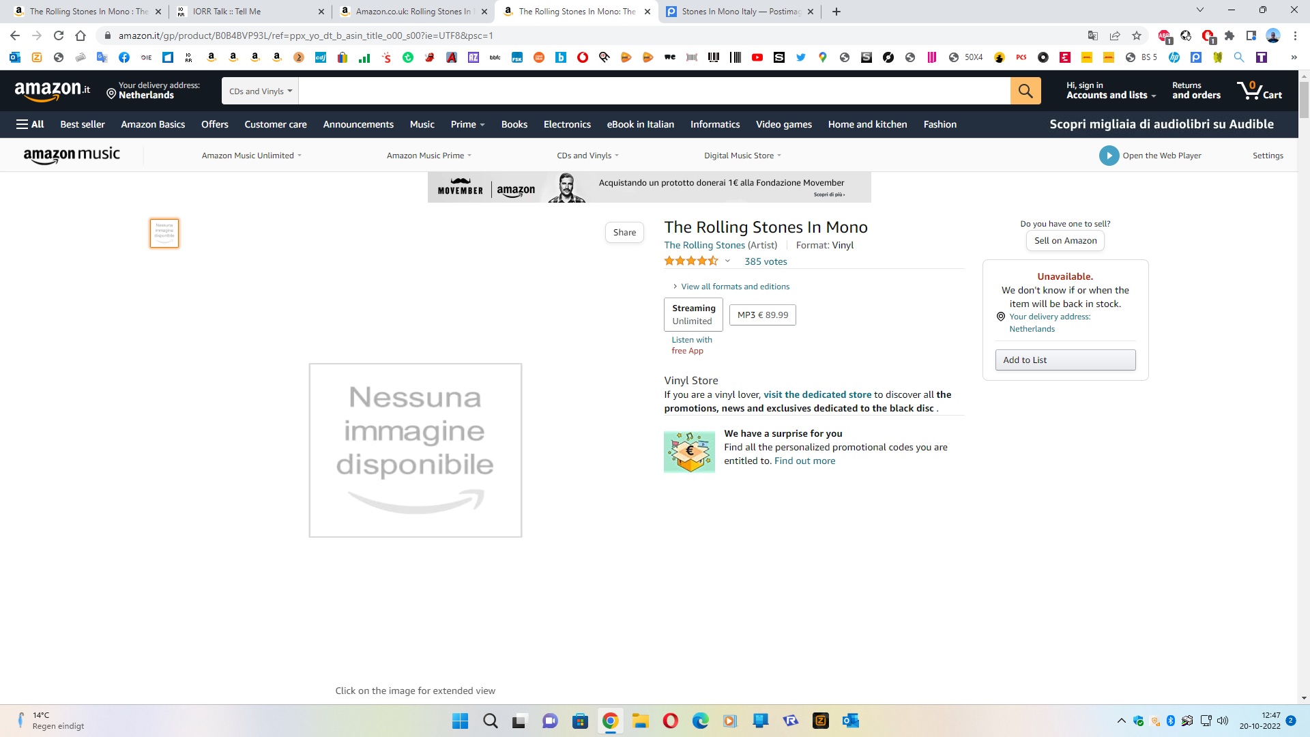Switch to the IORR Talk :: Tell Me tab
The width and height of the screenshot is (1310, 737).
coord(249,12)
